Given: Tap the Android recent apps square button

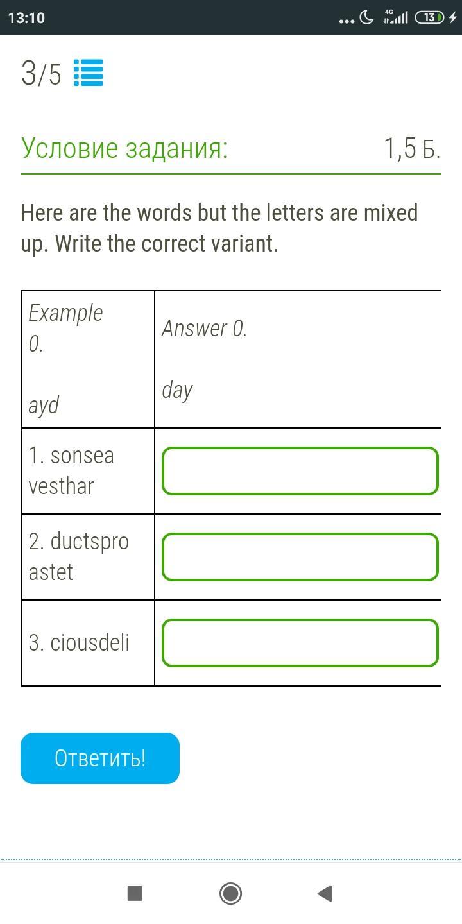Looking at the screenshot, I should [x=135, y=893].
